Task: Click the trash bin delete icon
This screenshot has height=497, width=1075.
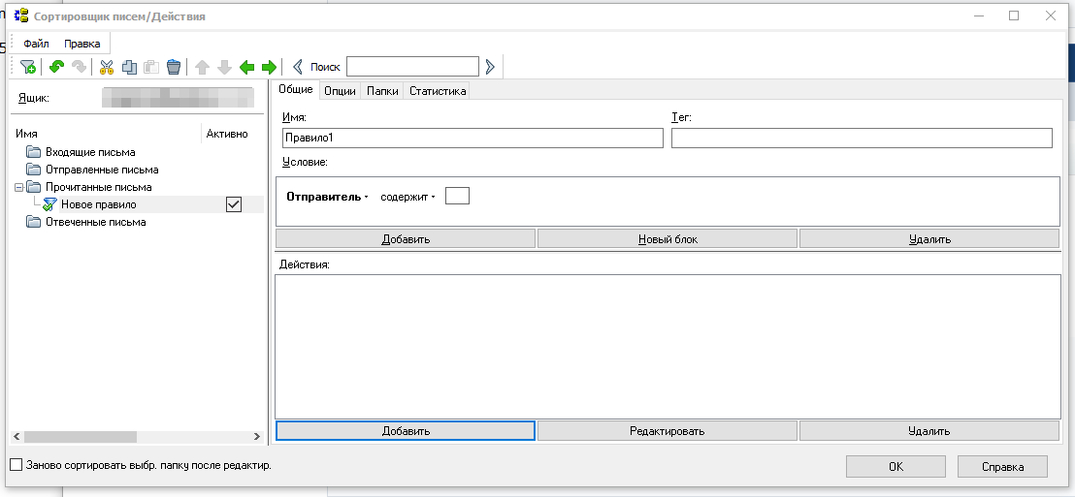Action: click(174, 67)
